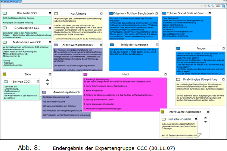Collapse the 'Unabhängige Überprüfung' card
The width and height of the screenshot is (227, 151).
[223, 79]
